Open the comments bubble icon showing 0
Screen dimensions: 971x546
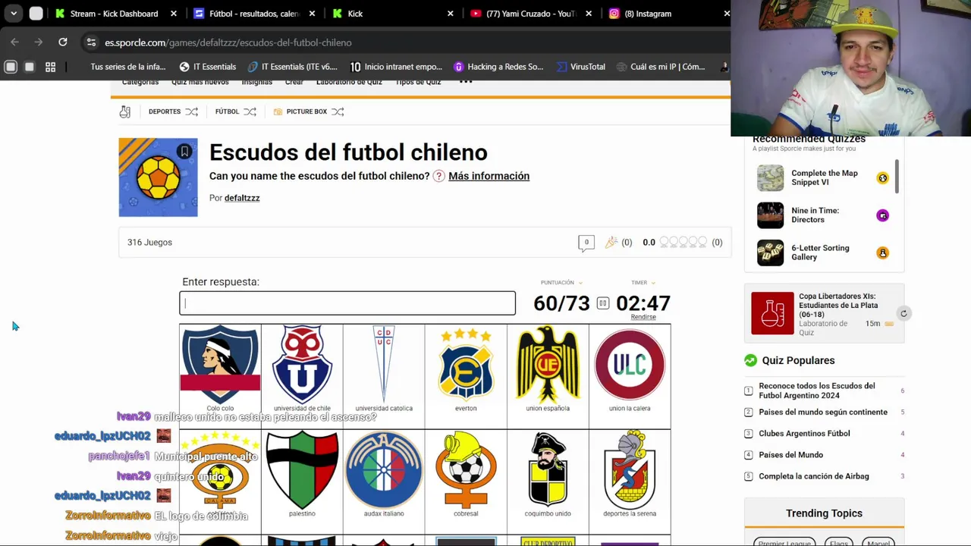pyautogui.click(x=586, y=243)
